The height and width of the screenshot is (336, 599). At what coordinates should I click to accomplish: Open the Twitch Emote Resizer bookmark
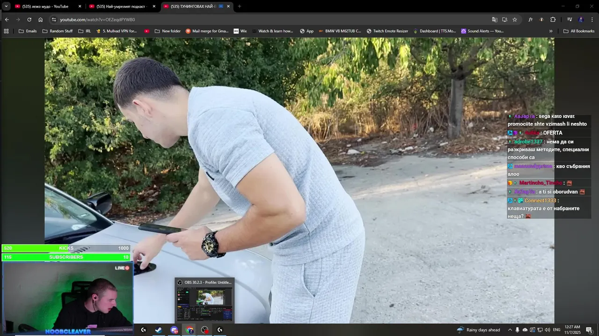[x=387, y=31]
